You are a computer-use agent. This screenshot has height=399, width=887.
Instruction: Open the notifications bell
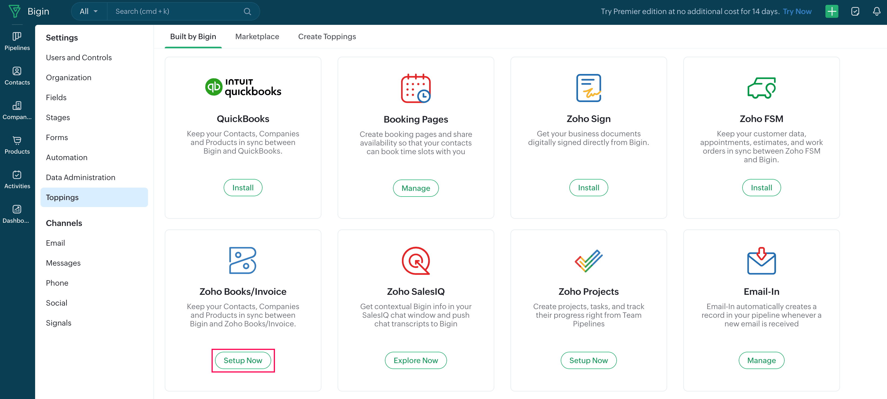[876, 11]
